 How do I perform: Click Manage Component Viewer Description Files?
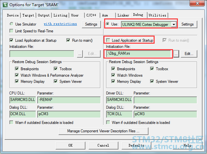[103, 131]
